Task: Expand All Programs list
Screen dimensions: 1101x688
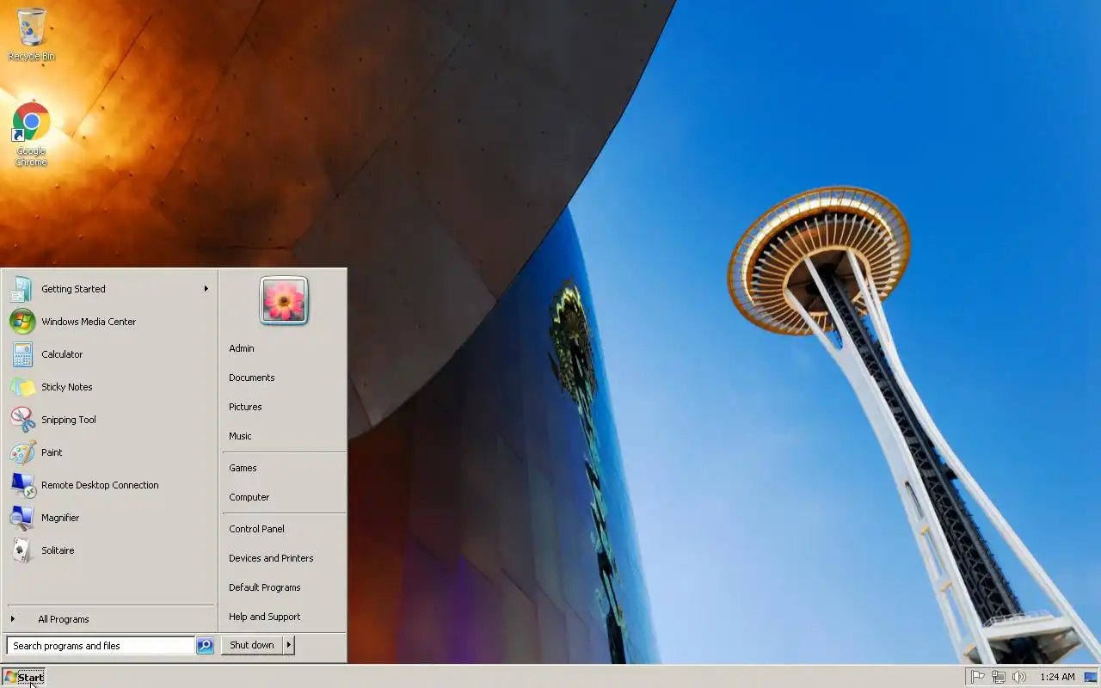Action: pyautogui.click(x=63, y=619)
